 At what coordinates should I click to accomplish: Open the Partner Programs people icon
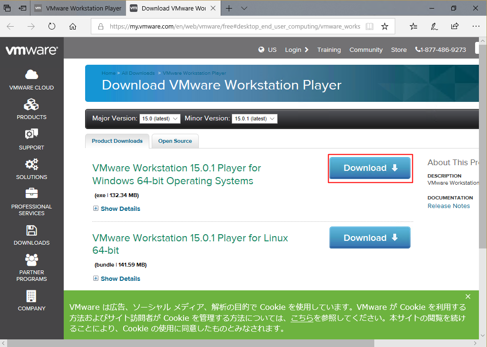point(31,260)
